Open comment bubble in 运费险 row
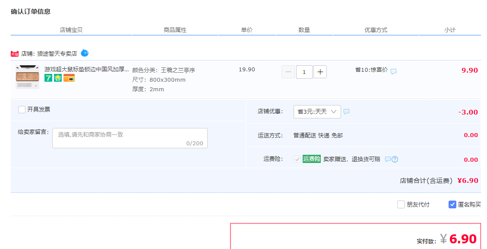The width and height of the screenshot is (487, 249). click(x=388, y=159)
